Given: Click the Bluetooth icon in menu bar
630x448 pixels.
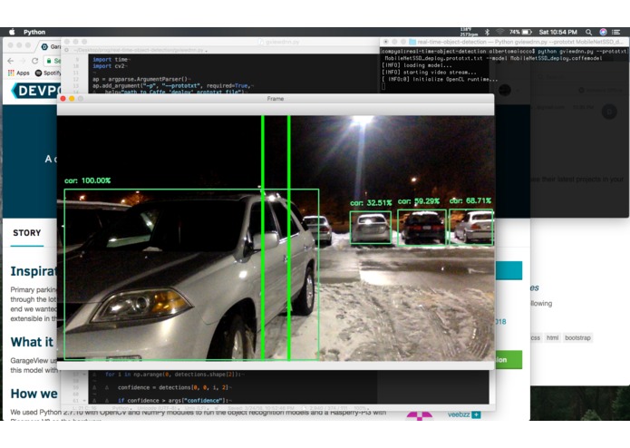Looking at the screenshot, I should point(487,32).
